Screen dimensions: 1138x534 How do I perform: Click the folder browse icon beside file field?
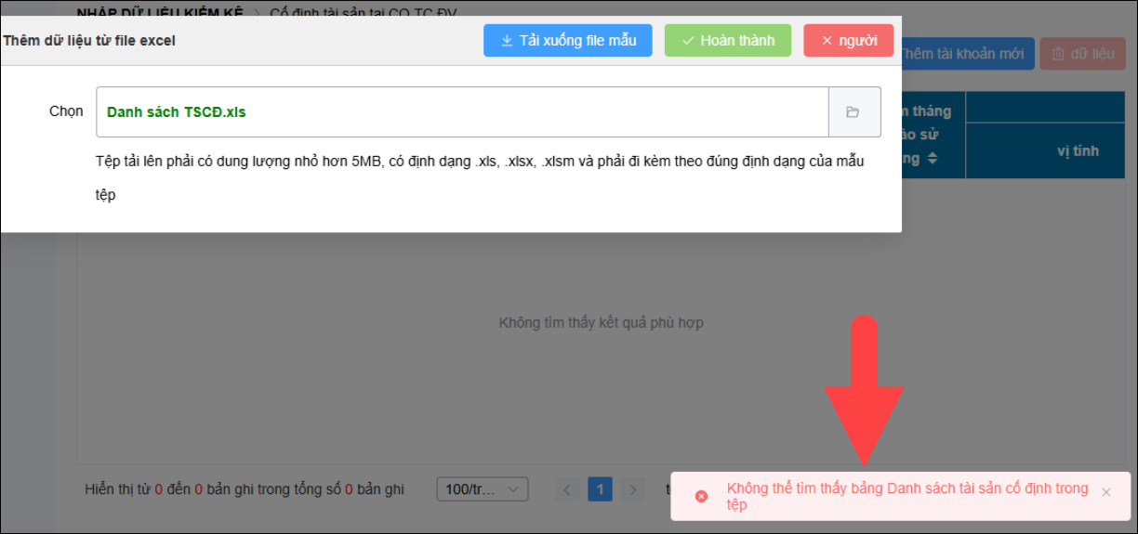(853, 112)
